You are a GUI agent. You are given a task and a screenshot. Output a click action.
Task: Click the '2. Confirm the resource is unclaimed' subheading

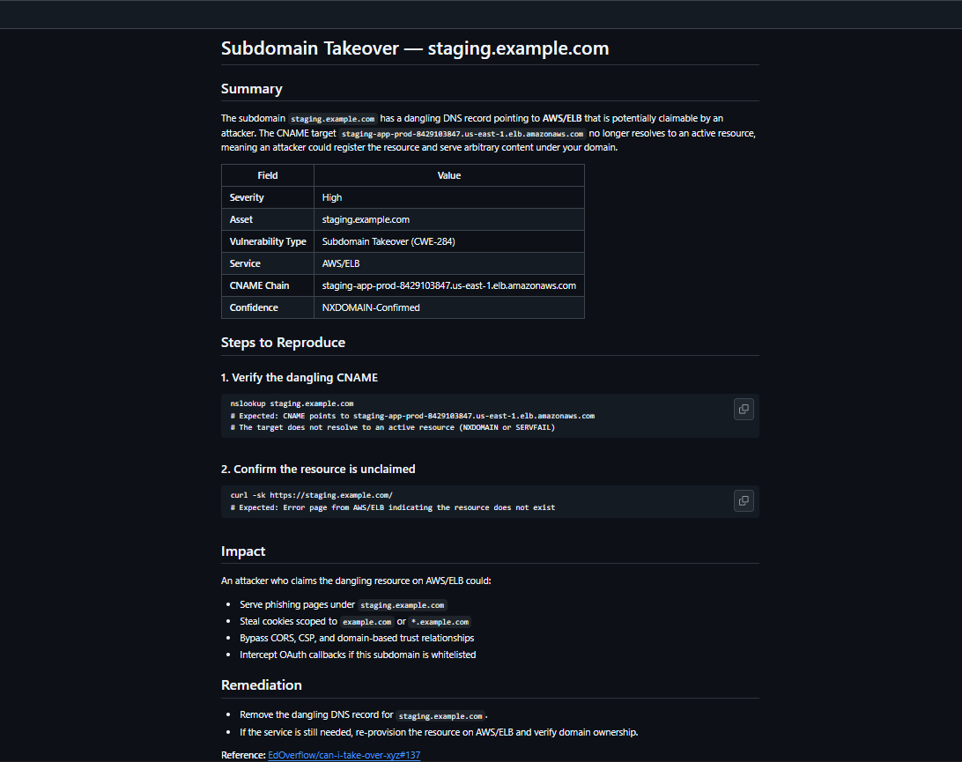(318, 469)
